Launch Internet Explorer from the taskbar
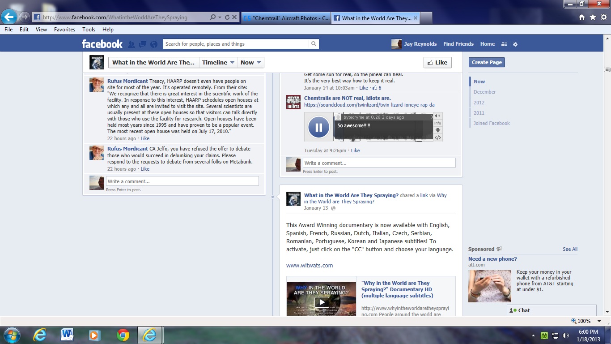The image size is (611, 344). tap(40, 335)
